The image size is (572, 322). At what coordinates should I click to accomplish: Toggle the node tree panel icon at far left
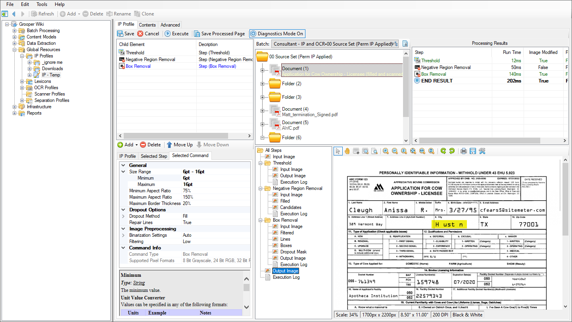click(x=5, y=14)
